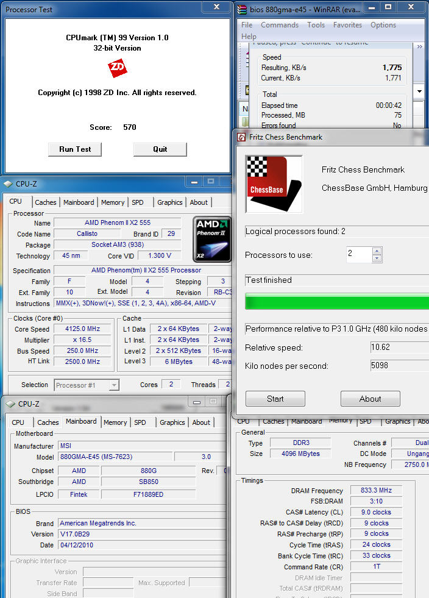Switch to Graphics tab in top CPU-Z
Viewport: 429px width, 598px height.
(x=169, y=202)
